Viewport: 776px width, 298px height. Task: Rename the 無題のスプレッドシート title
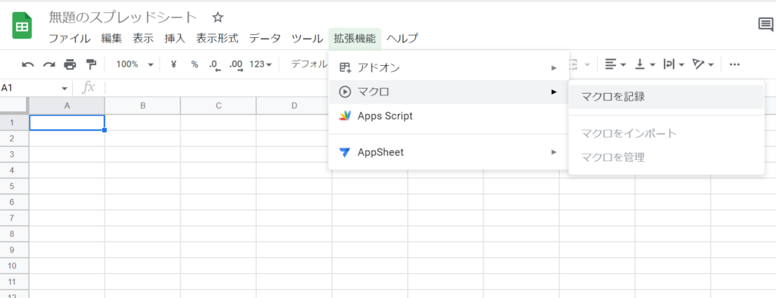point(123,17)
